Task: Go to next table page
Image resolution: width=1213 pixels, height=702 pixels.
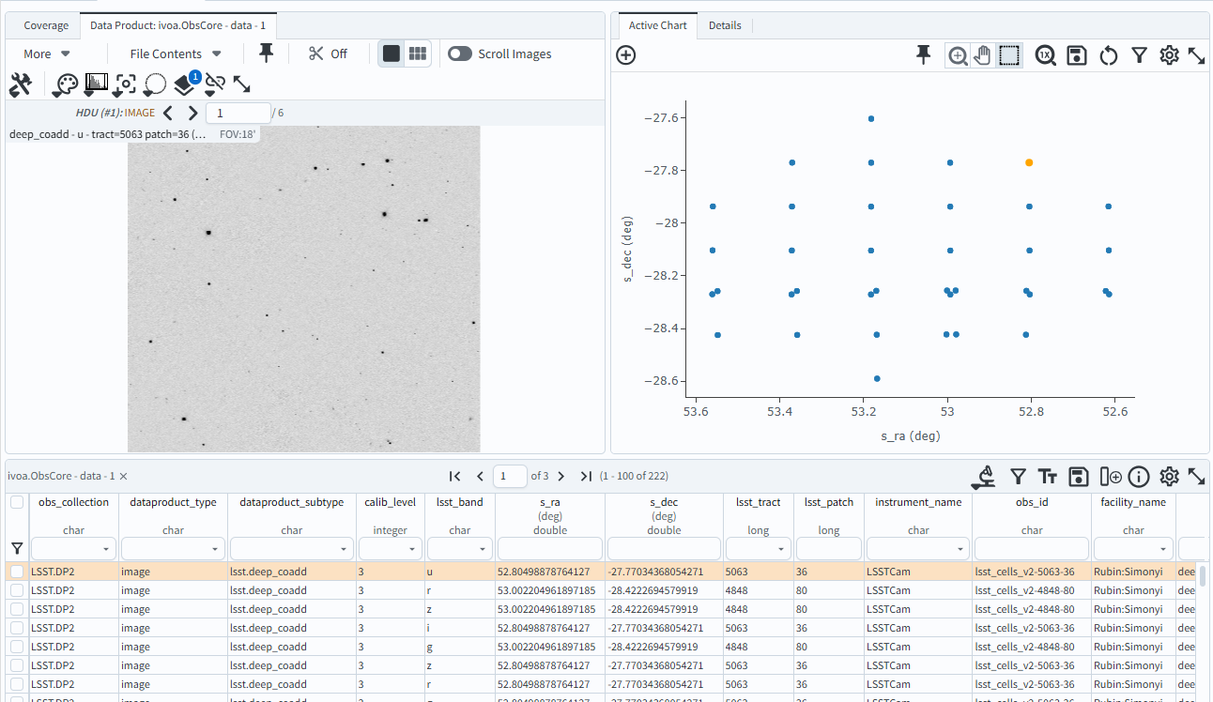Action: pyautogui.click(x=561, y=477)
